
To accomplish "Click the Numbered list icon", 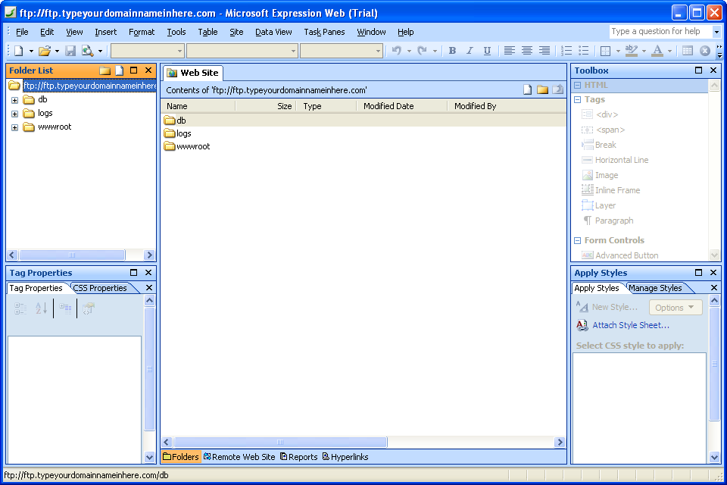I will 566,51.
